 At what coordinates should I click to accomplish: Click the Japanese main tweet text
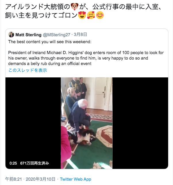pyautogui.click(x=83, y=11)
